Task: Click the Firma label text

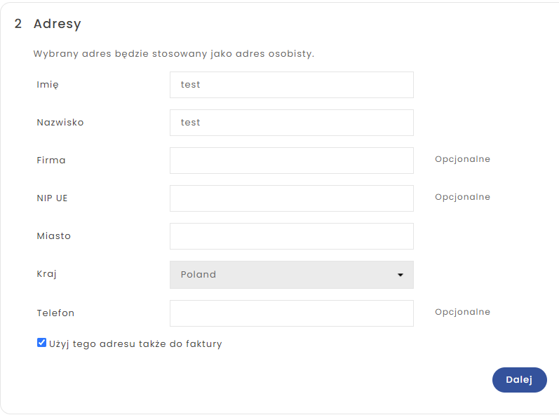Action: 51,160
